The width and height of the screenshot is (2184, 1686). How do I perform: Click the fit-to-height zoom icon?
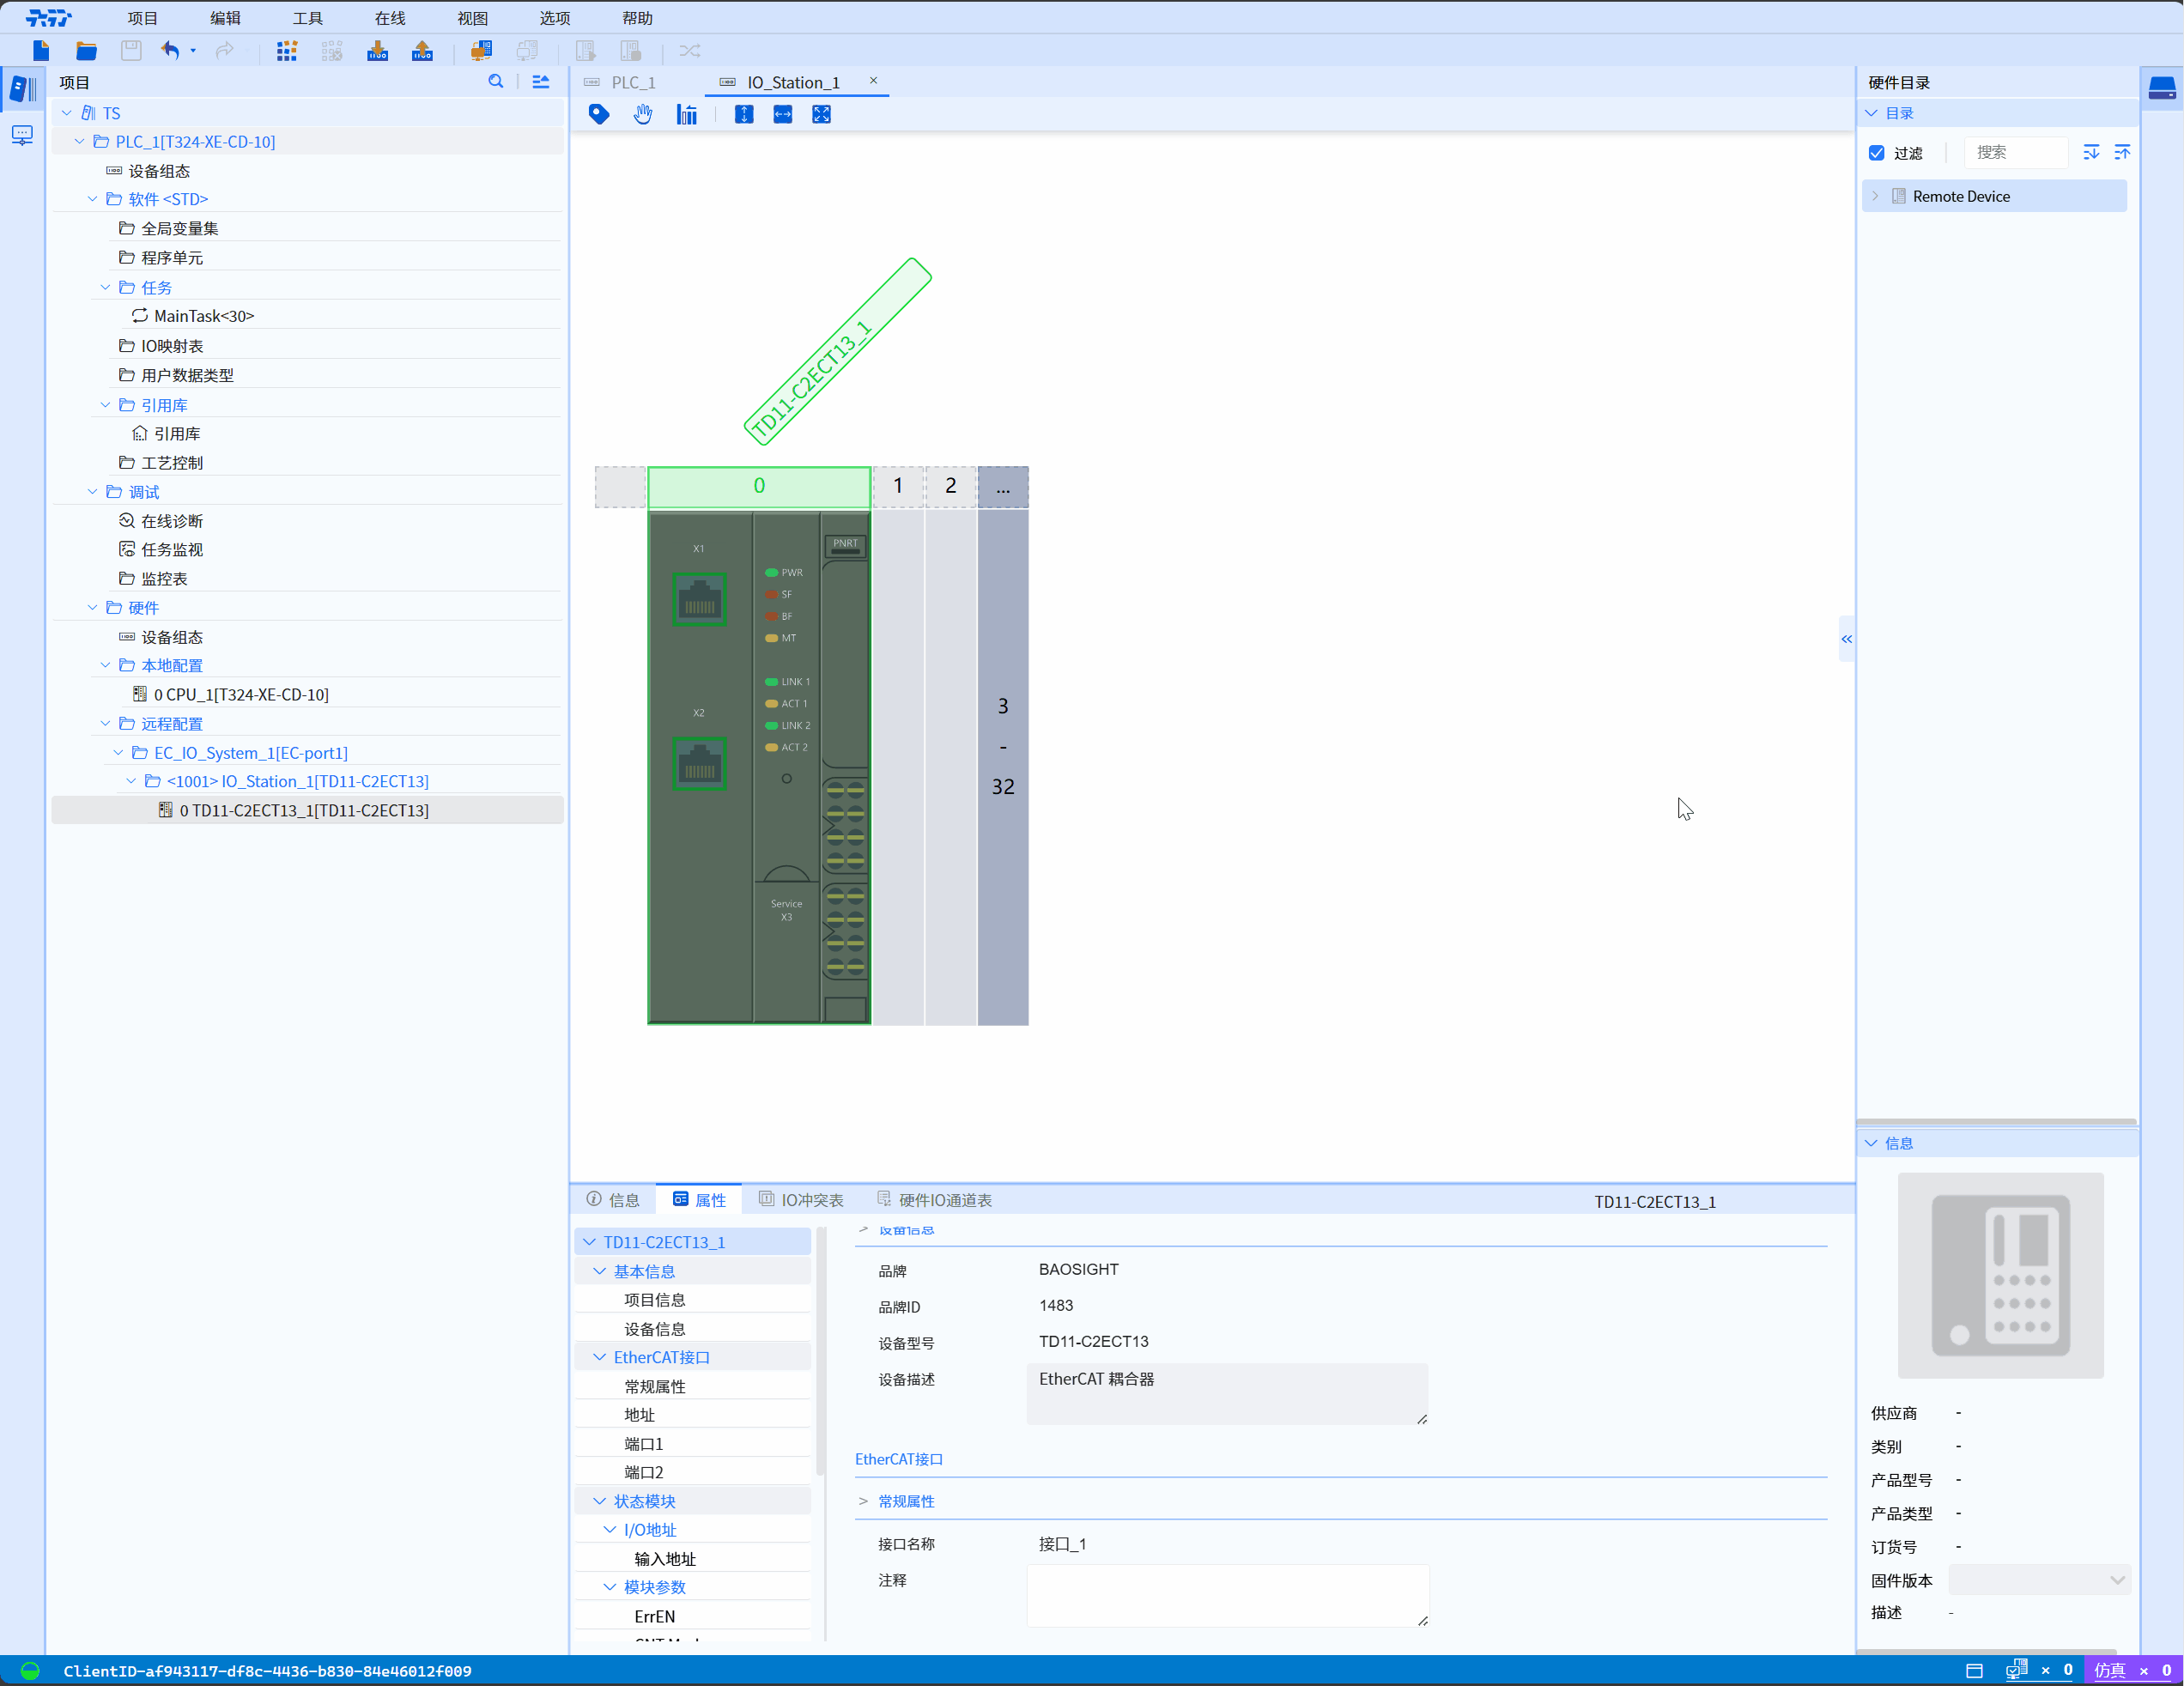pyautogui.click(x=744, y=115)
